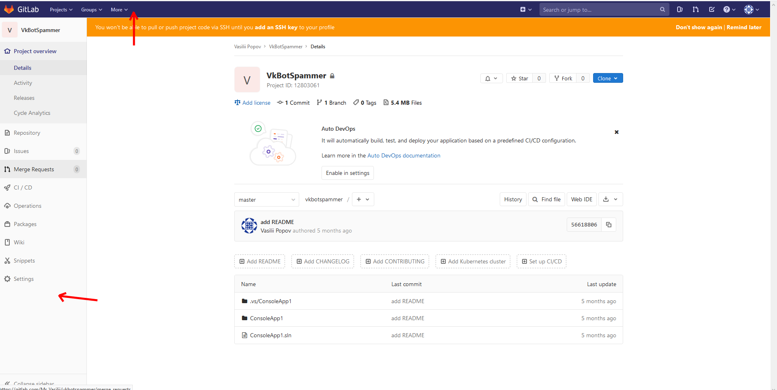Image resolution: width=777 pixels, height=390 pixels.
Task: View 5.4 MB Files link
Action: [x=403, y=103]
